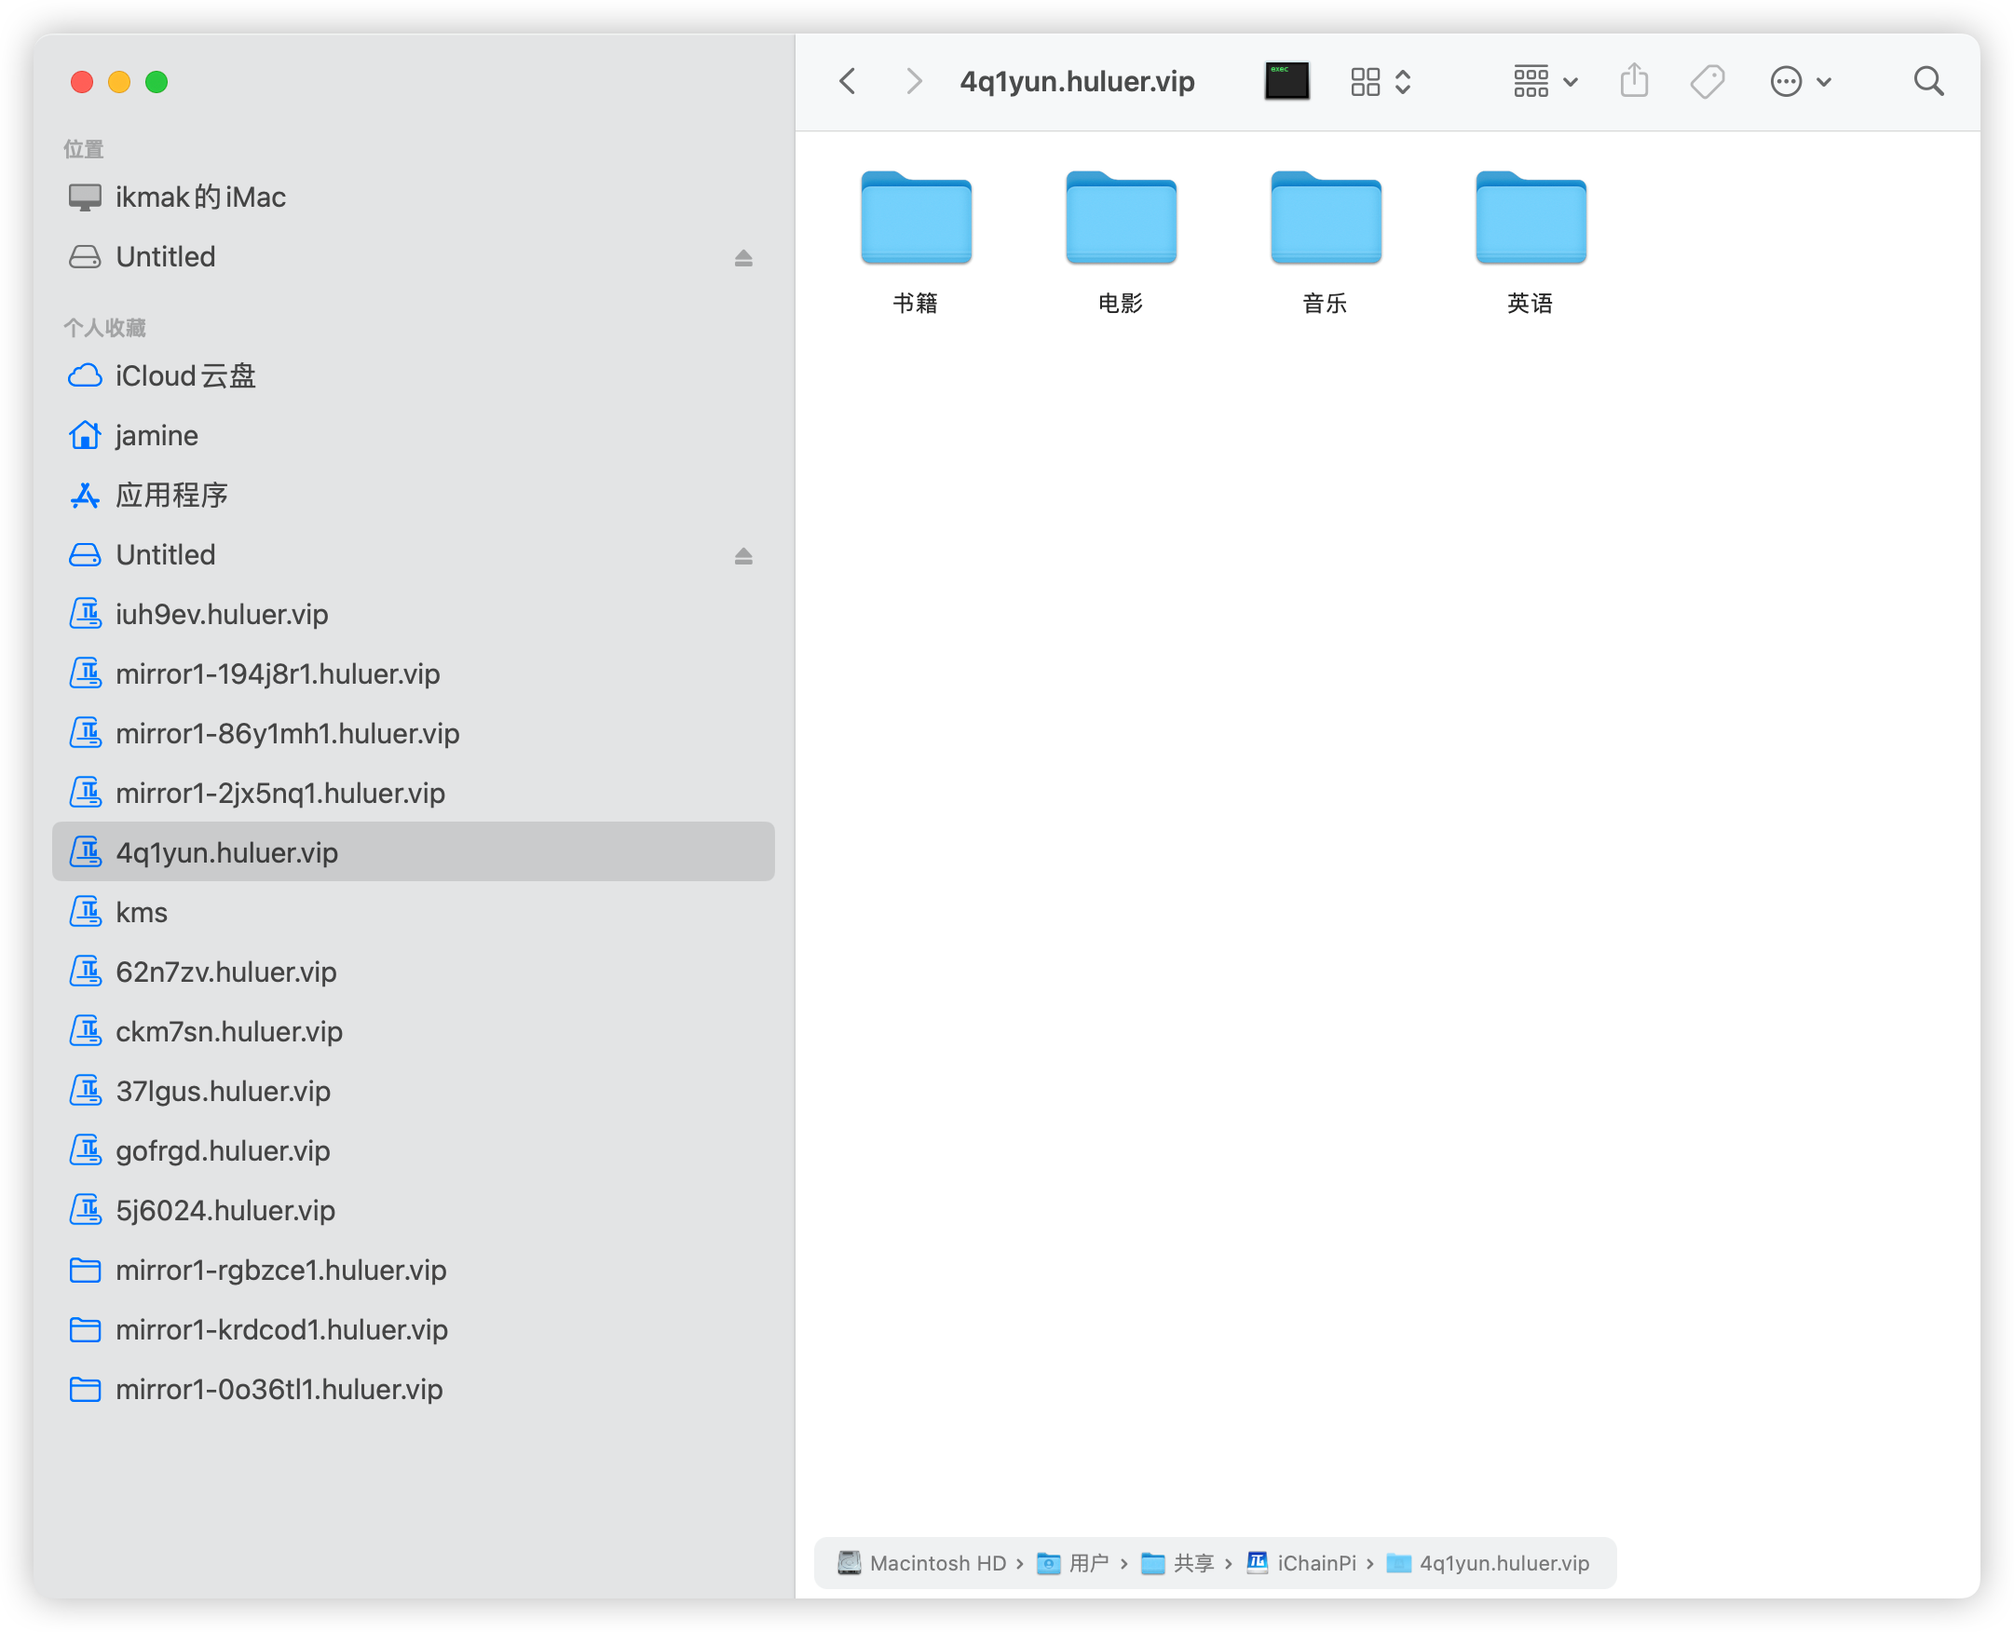The width and height of the screenshot is (2014, 1632).
Task: Select mirror1-194j8r1.huluer.vip sidebar item
Action: tap(413, 674)
